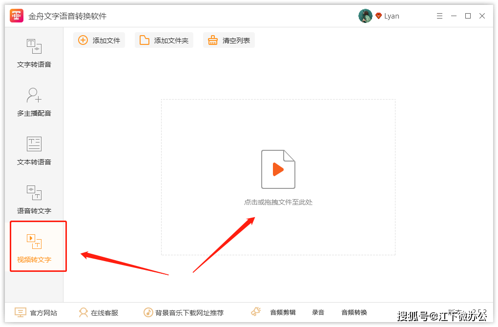Viewport: 498px width, 327px height.
Task: Open 背景音乐下载网址推荐 in the bottom bar
Action: point(184,312)
